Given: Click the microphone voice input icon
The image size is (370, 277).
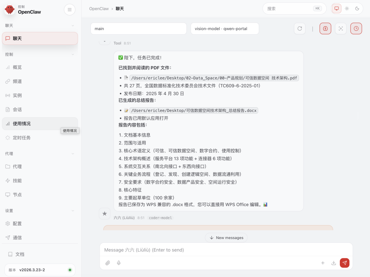Looking at the screenshot, I should coord(119,263).
